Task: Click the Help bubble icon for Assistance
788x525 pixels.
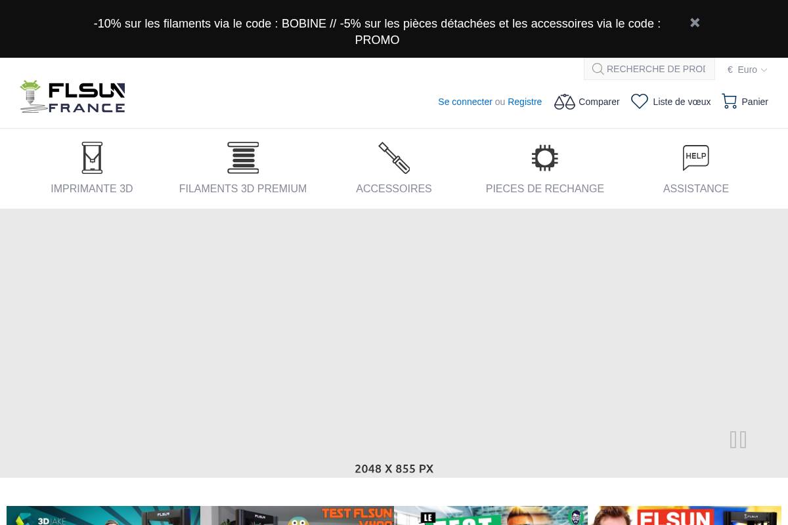Action: click(695, 157)
